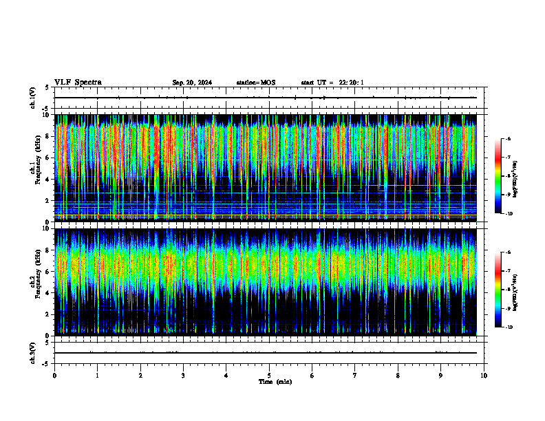Click the ch.1 colorbar '-10' tick label

tap(509, 214)
